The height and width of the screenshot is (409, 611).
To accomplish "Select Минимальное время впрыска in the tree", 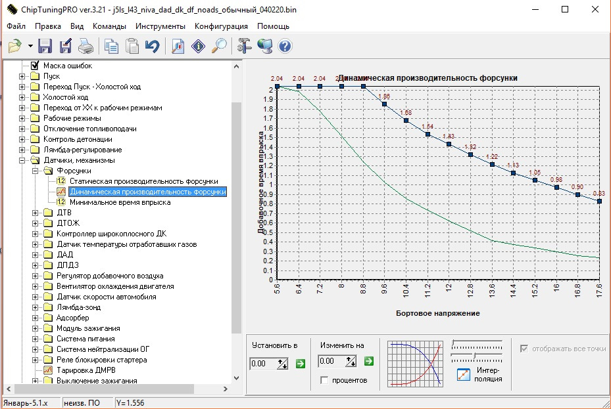I will [x=120, y=202].
